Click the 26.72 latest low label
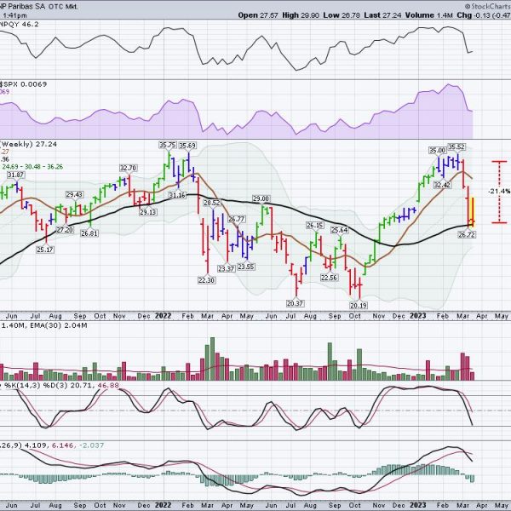This screenshot has width=511, height=511. click(467, 234)
